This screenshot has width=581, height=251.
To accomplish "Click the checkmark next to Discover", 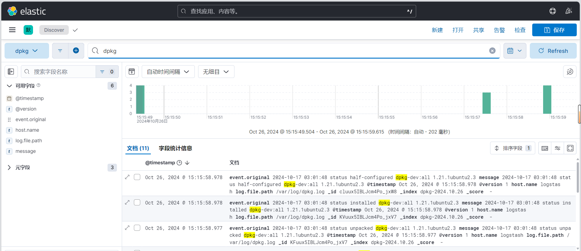I will [75, 30].
